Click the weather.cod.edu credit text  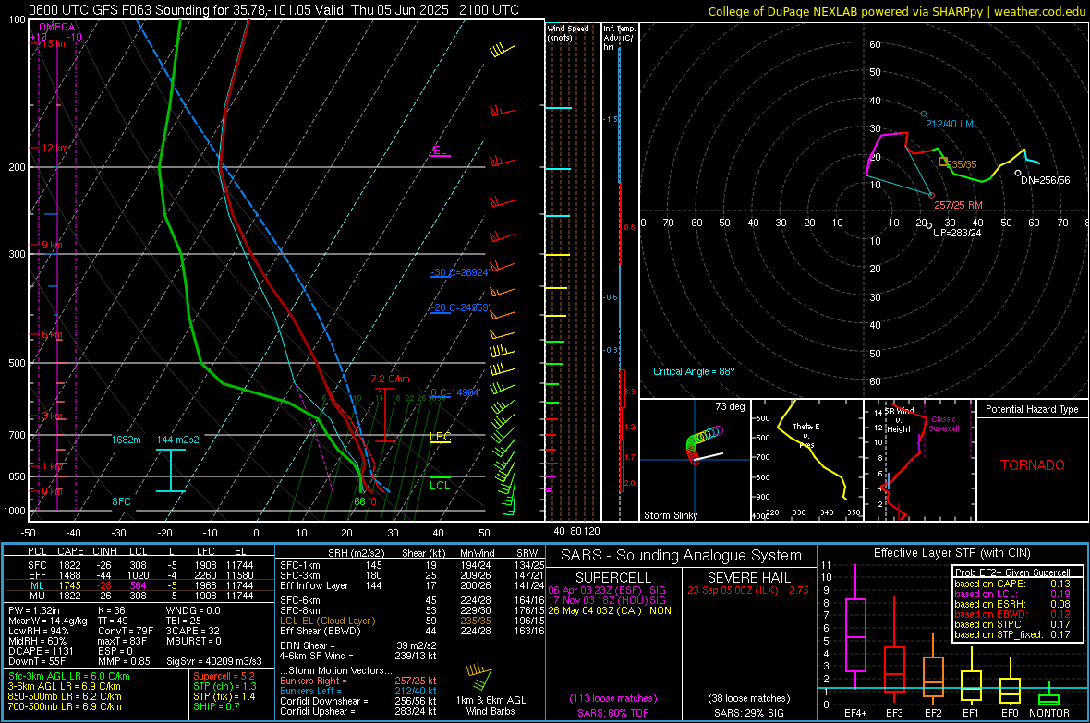(x=1039, y=12)
